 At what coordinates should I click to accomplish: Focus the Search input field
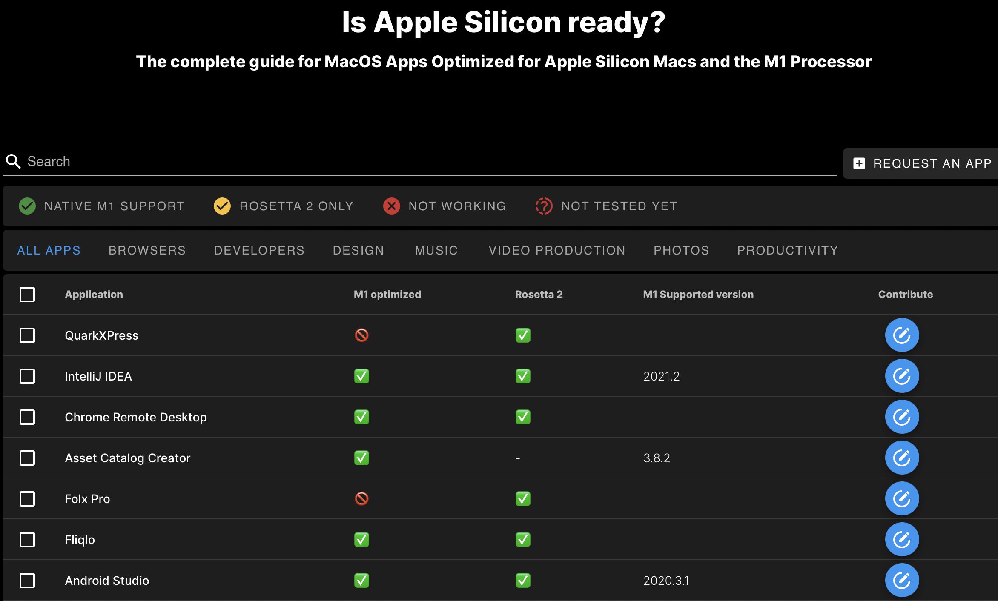(x=426, y=162)
